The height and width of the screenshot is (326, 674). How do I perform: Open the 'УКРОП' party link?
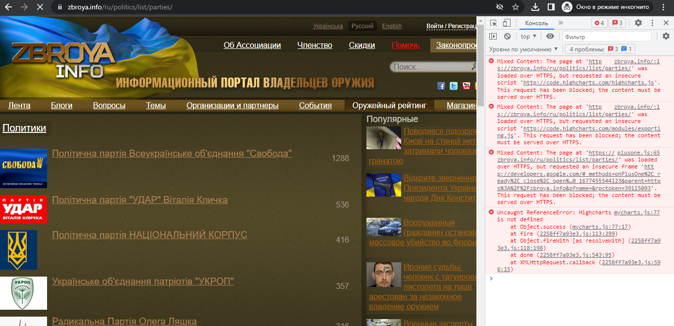(x=143, y=282)
